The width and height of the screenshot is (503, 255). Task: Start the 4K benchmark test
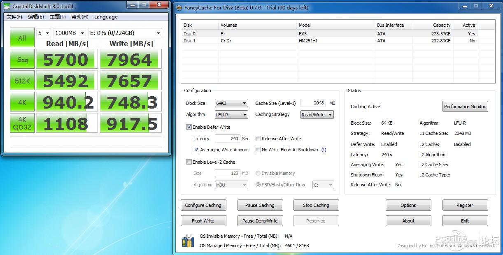click(22, 102)
